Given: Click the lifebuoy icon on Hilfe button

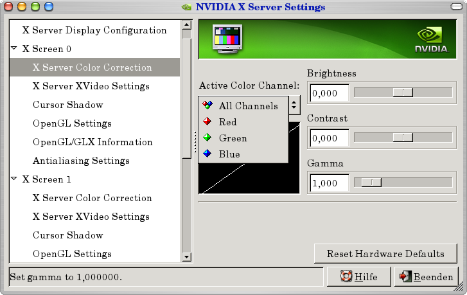Looking at the screenshot, I should [x=346, y=276].
